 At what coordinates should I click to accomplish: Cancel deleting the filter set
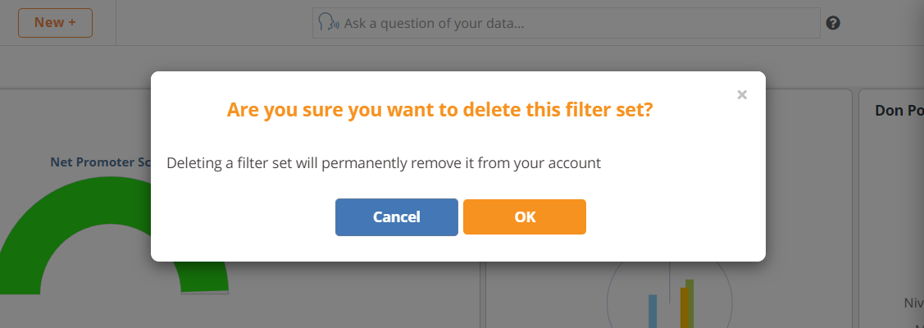pos(397,217)
